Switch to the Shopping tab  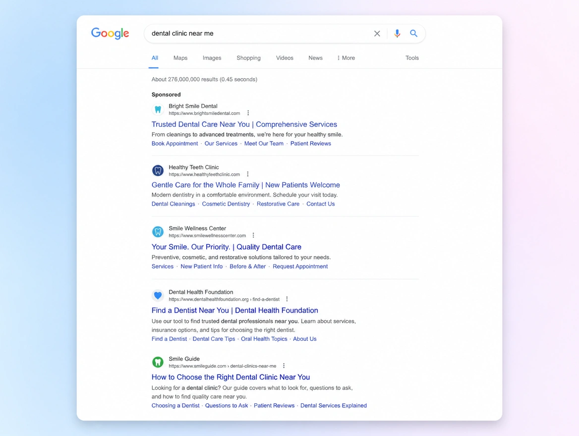click(x=248, y=58)
